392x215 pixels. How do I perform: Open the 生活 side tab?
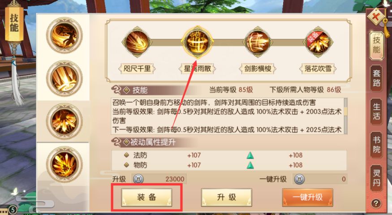point(376,112)
